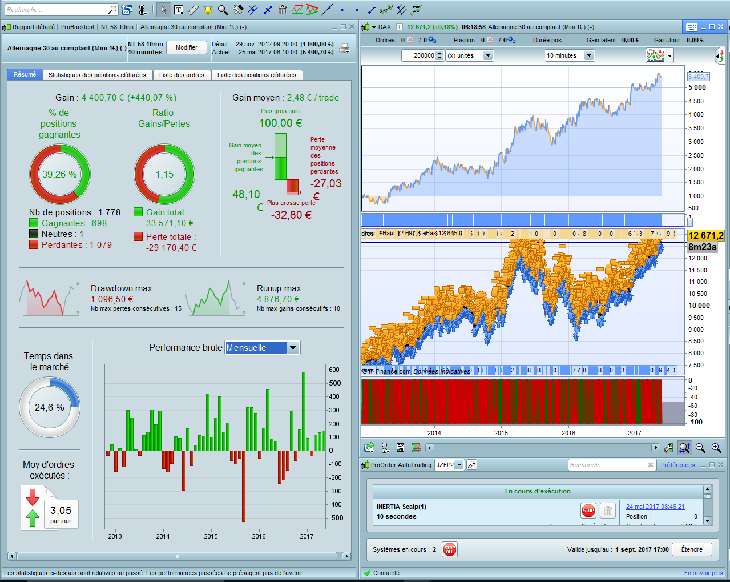Click the chain link groups icon in top toolbar

[x=142, y=10]
